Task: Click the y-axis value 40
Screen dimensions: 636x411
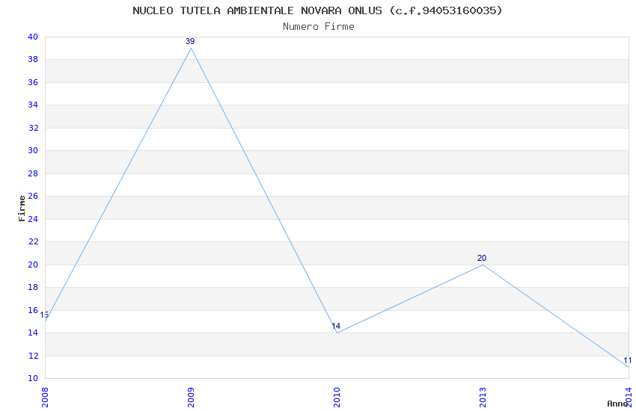Action: click(33, 37)
